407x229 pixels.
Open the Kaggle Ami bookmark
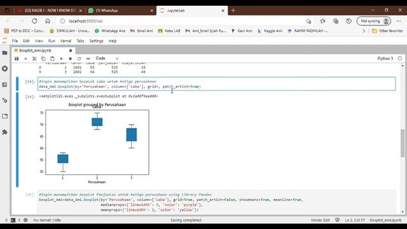pyautogui.click(x=270, y=31)
